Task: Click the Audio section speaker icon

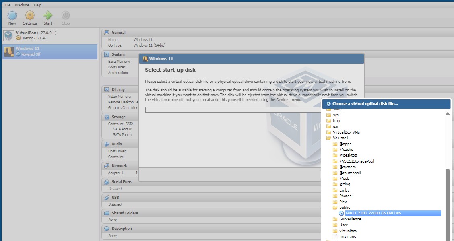Action: click(107, 144)
